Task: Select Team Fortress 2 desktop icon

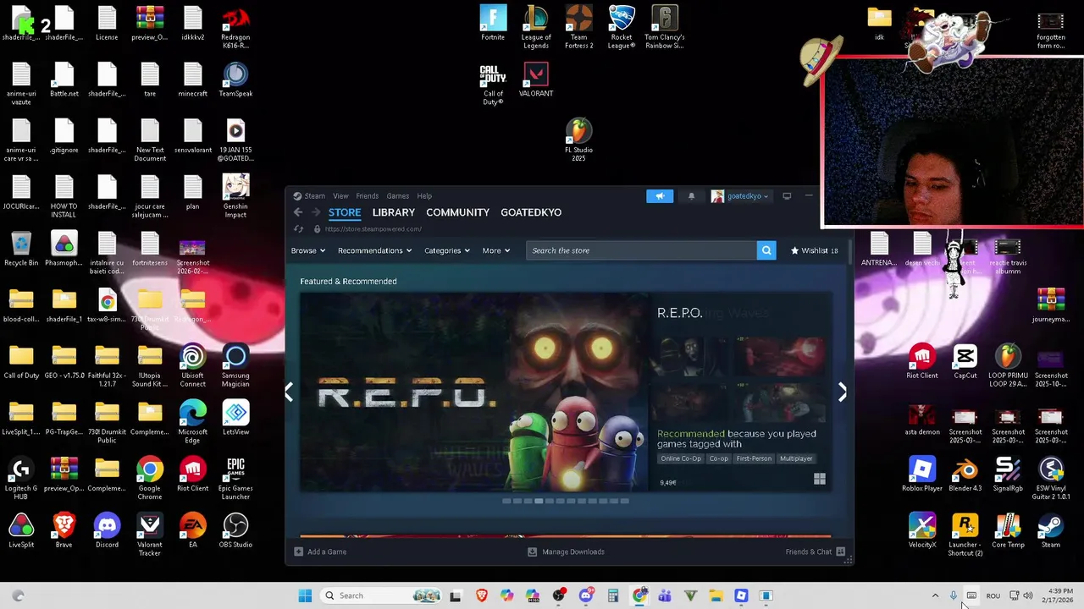Action: [578, 27]
